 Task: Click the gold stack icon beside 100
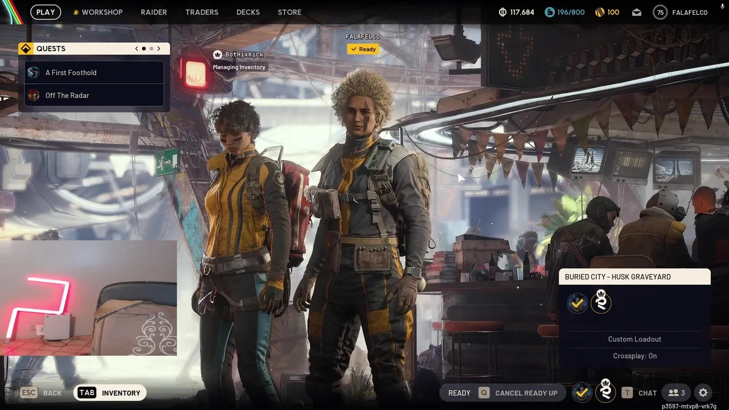[599, 12]
